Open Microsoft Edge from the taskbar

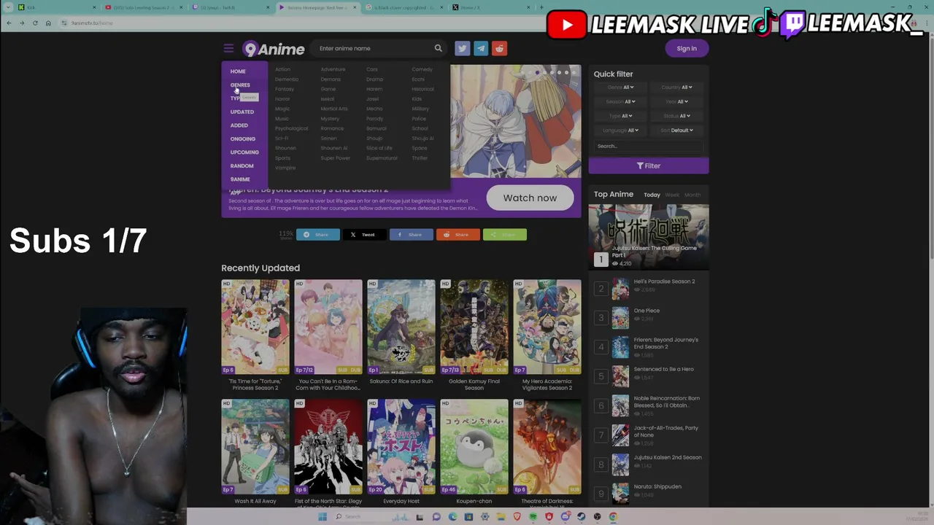(452, 517)
